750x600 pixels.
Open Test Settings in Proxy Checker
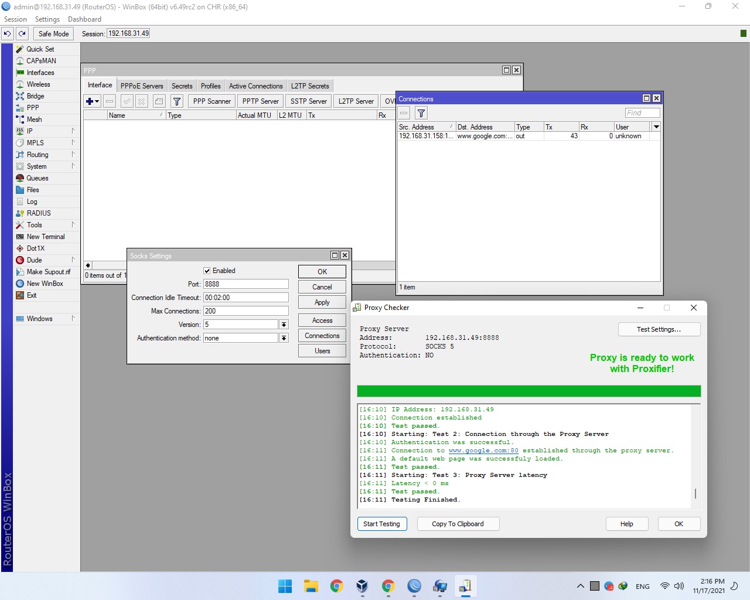(x=659, y=329)
